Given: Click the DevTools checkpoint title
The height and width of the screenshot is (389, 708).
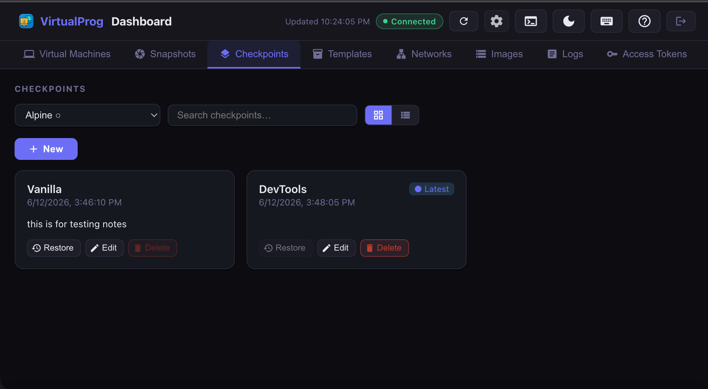Looking at the screenshot, I should pyautogui.click(x=283, y=189).
